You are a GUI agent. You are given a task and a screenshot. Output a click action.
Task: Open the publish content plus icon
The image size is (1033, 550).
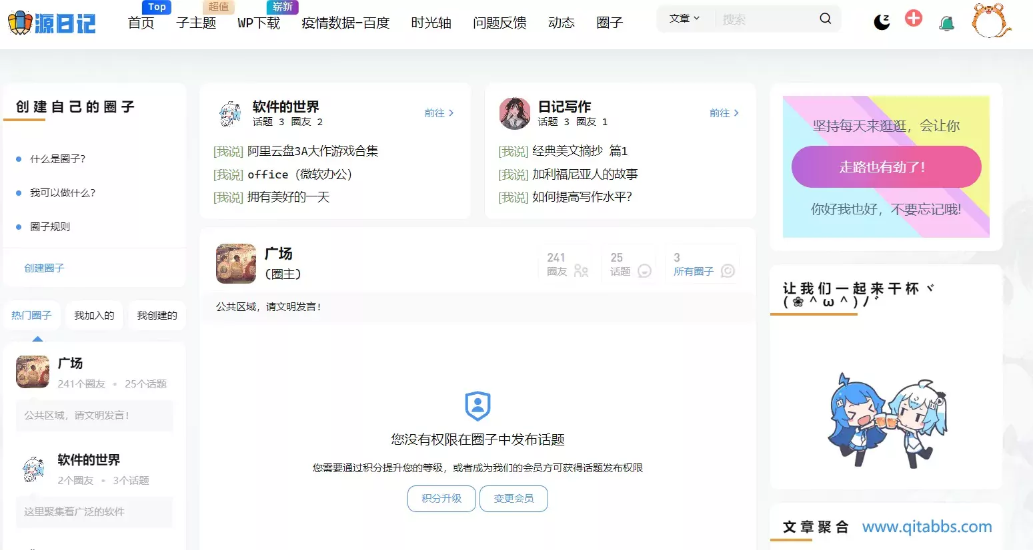click(x=914, y=19)
